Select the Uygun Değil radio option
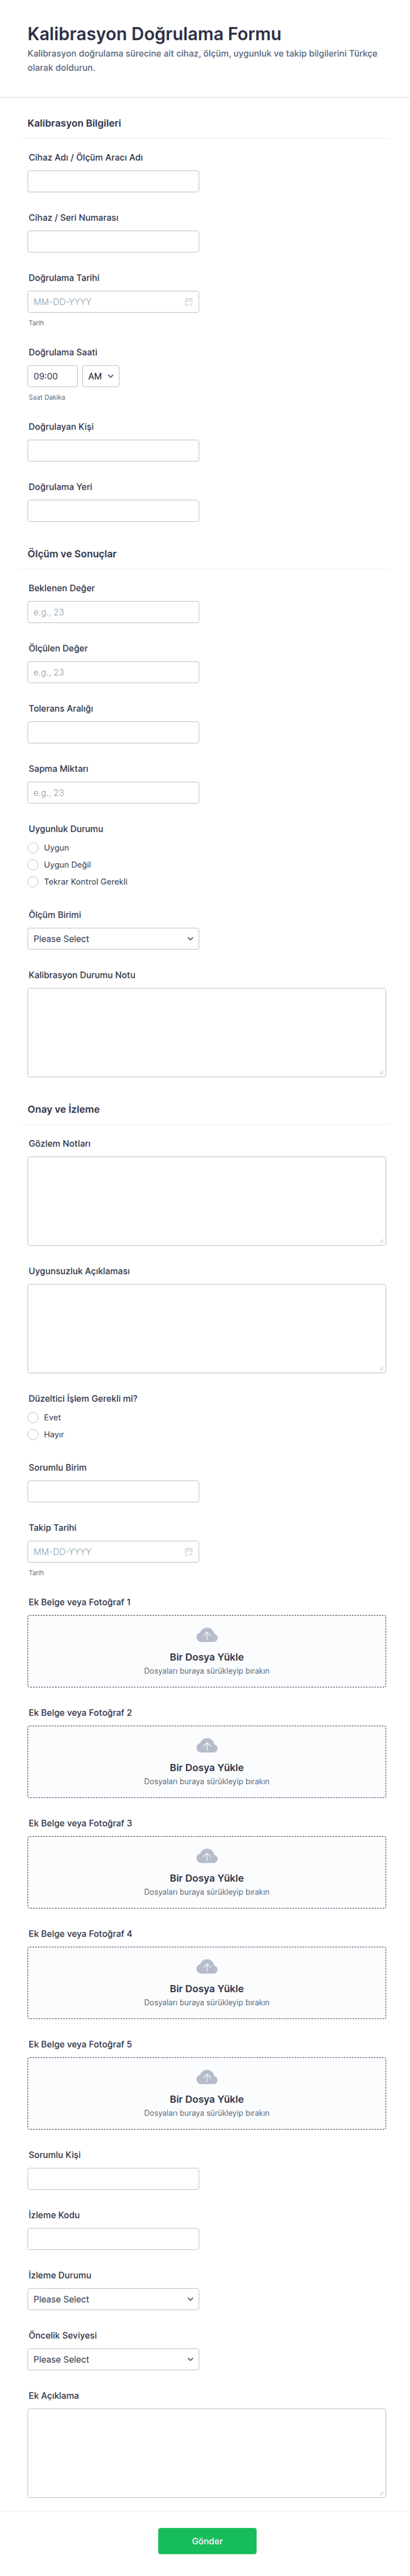This screenshot has height=2576, width=410. [33, 865]
